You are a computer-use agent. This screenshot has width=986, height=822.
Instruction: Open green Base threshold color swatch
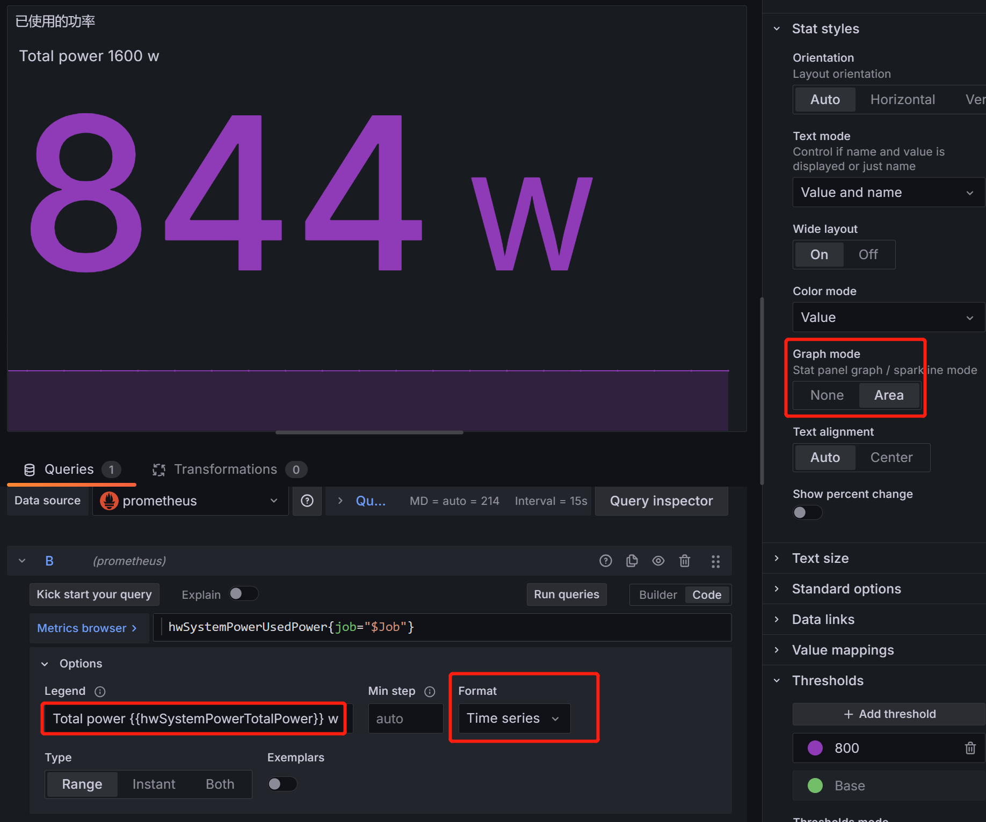(815, 786)
